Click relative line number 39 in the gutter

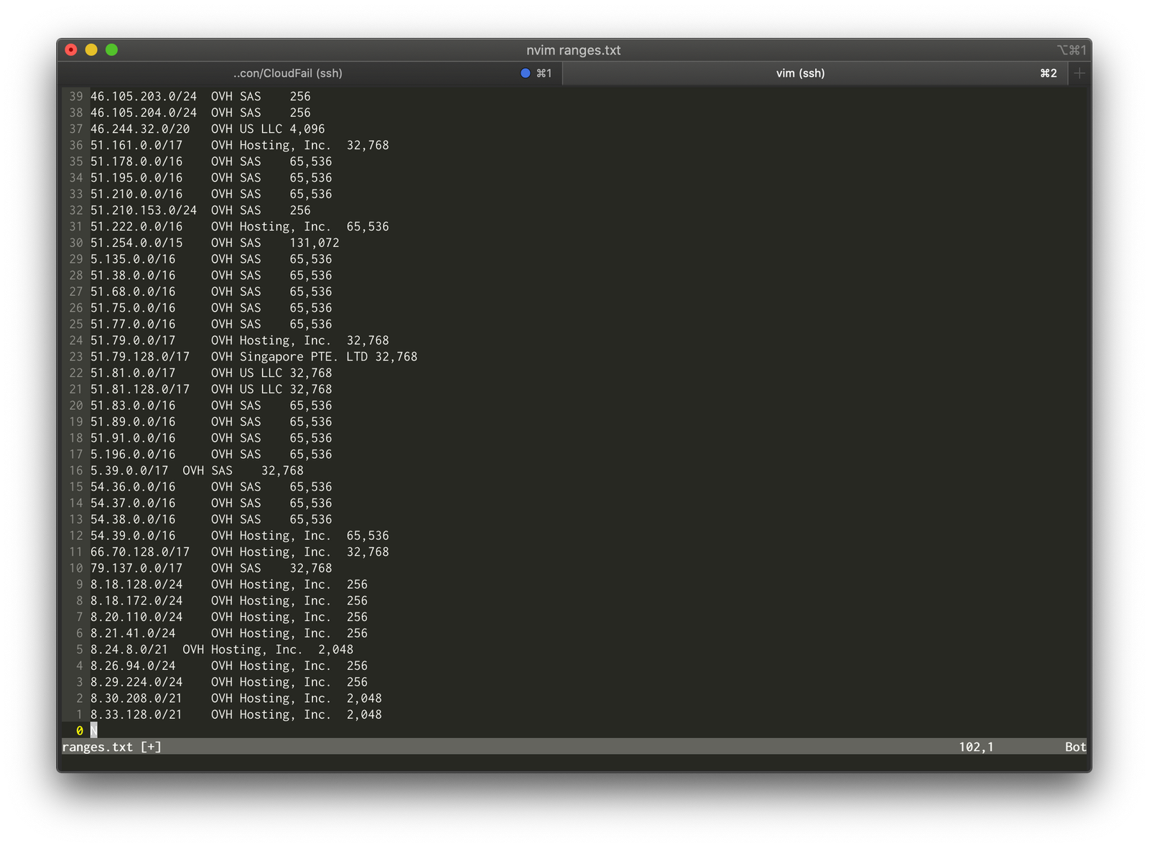coord(76,96)
